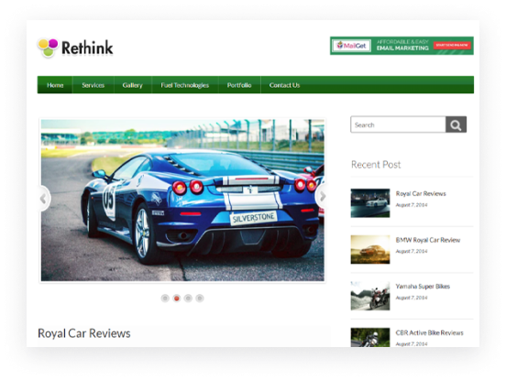
Task: Open the Portfolio menu item
Action: point(239,85)
